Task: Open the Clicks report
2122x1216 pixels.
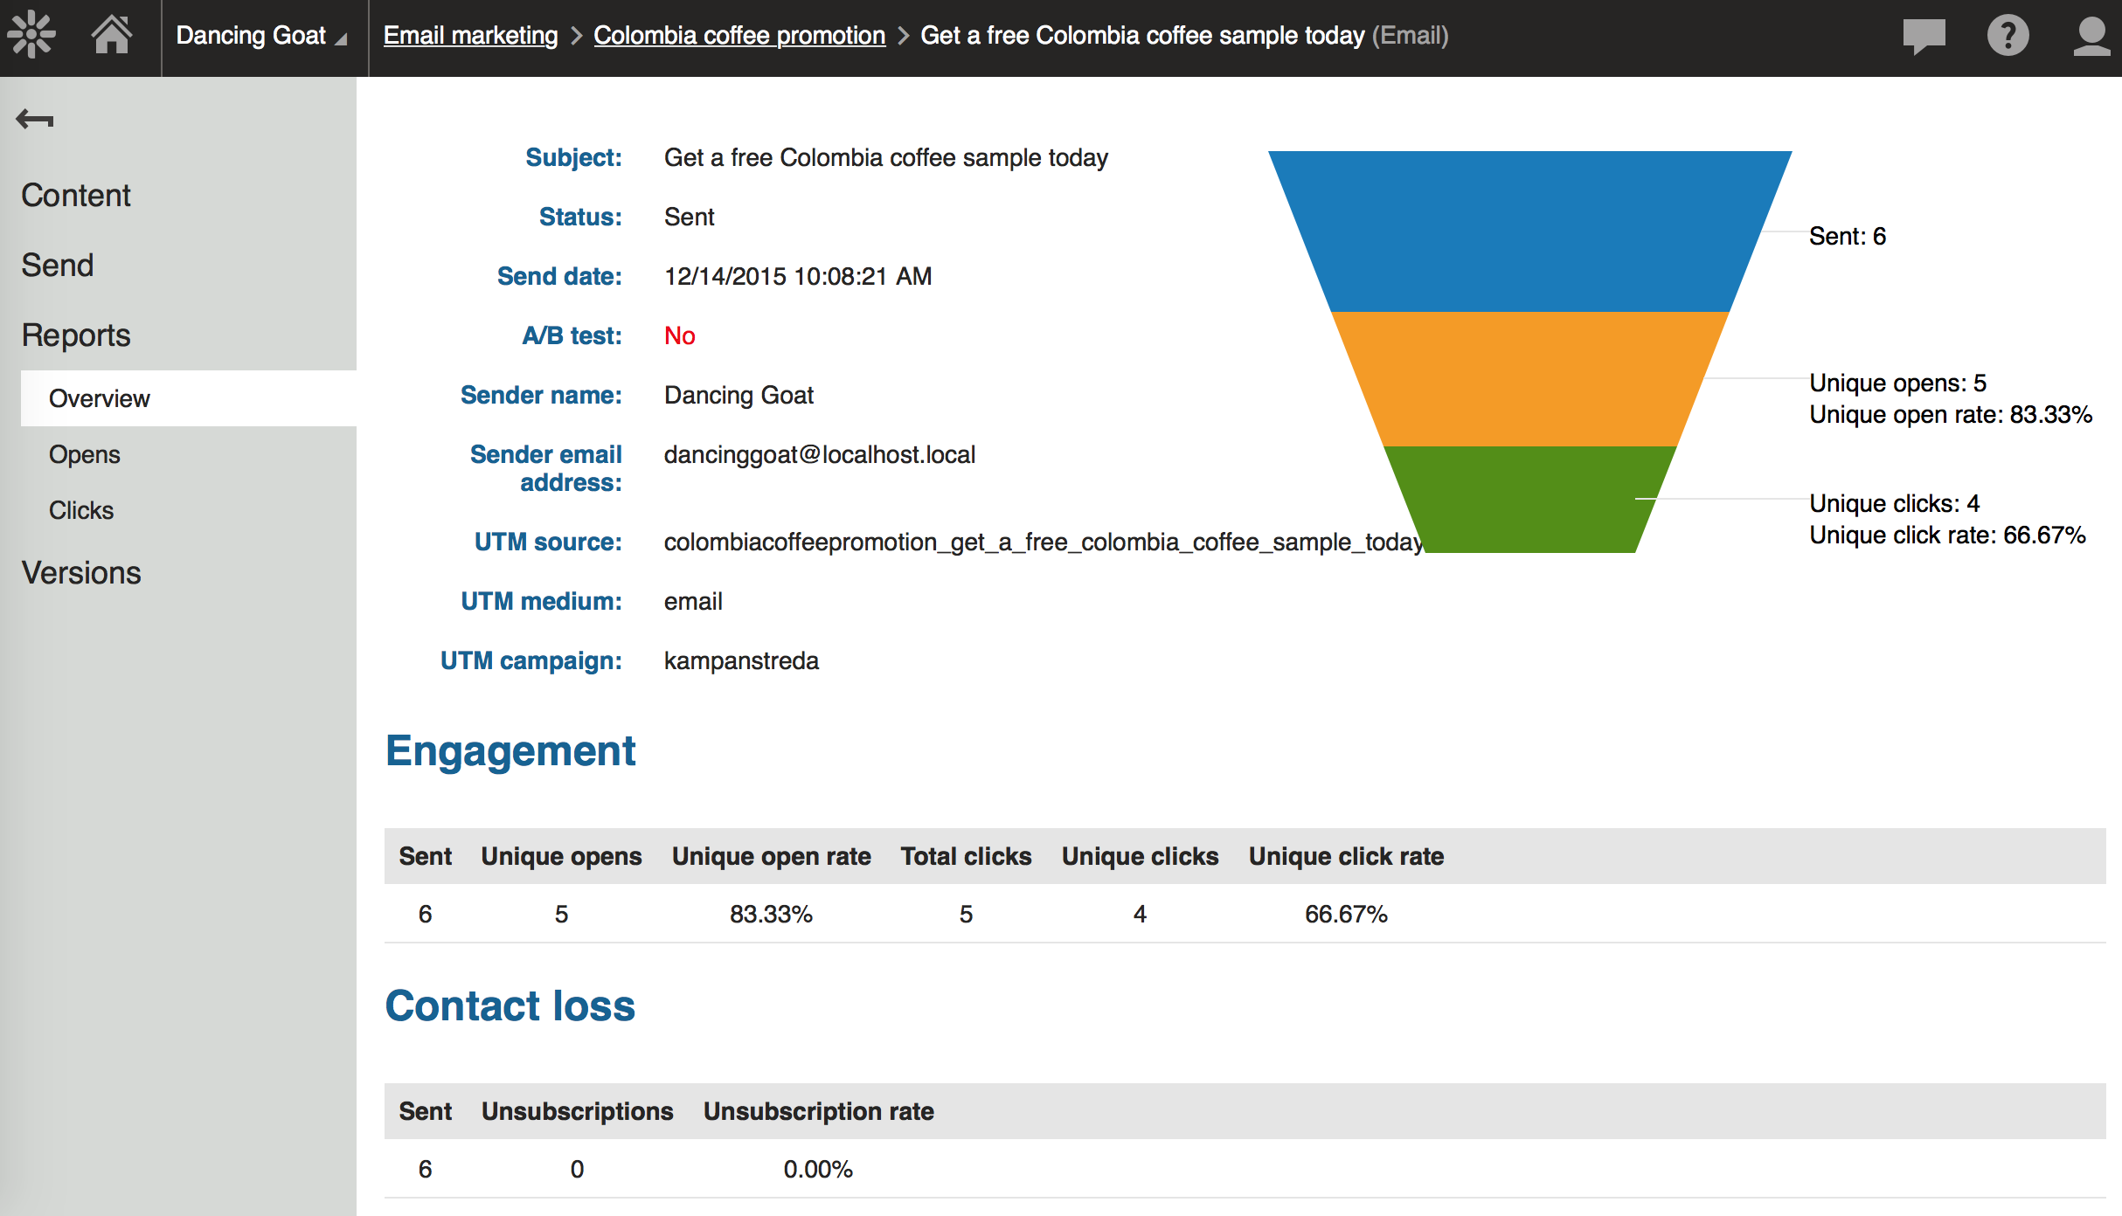Action: pyautogui.click(x=81, y=510)
